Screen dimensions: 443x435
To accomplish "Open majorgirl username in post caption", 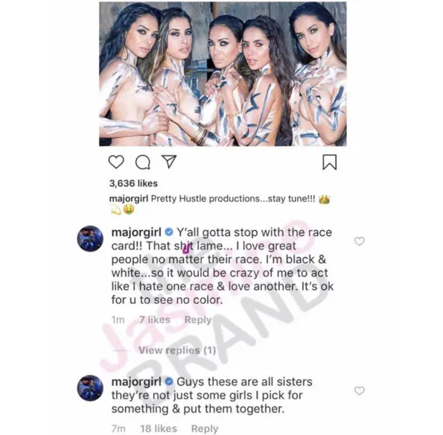I will click(129, 198).
